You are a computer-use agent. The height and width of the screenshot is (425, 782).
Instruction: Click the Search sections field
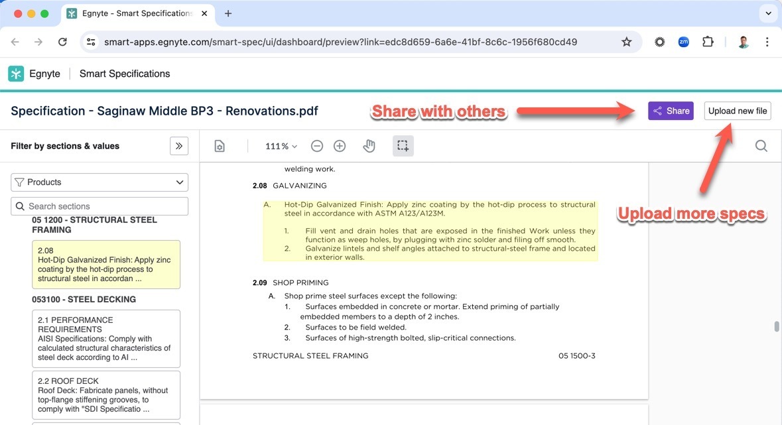point(99,206)
